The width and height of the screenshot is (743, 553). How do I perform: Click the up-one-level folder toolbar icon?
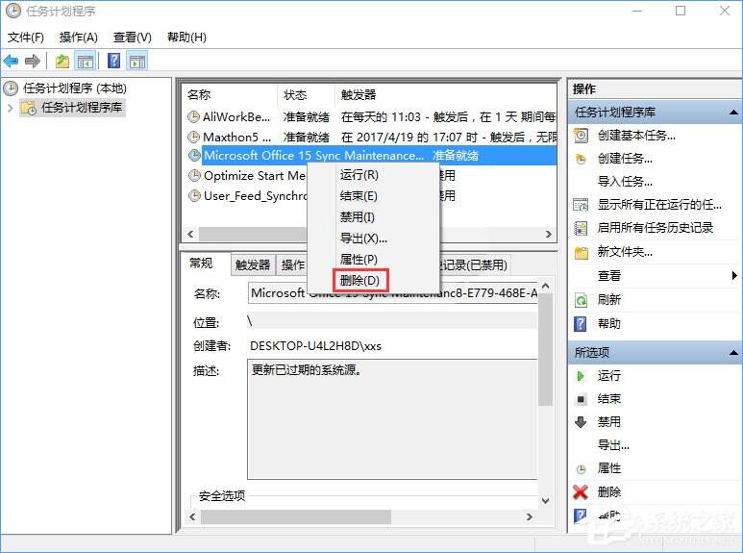click(x=62, y=61)
